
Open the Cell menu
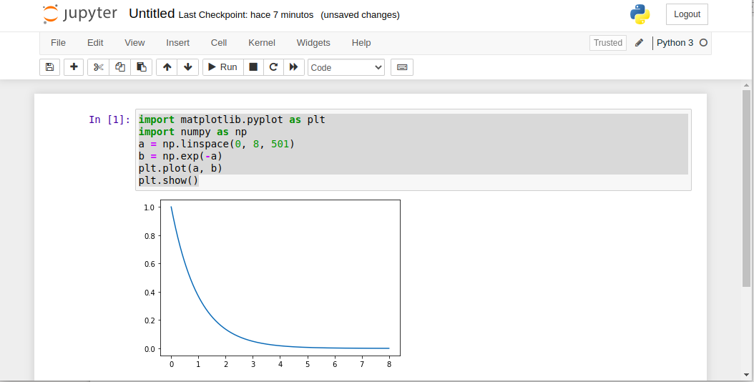(219, 43)
